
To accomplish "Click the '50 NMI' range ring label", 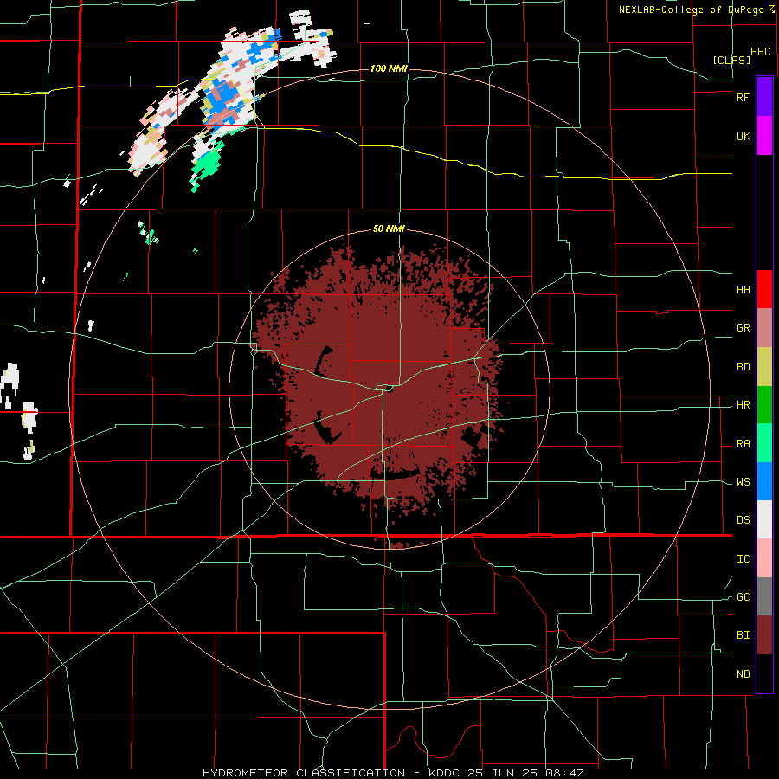I will [389, 229].
